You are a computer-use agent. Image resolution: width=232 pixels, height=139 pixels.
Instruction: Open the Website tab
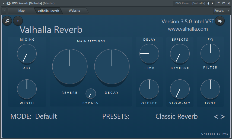pos(74,11)
